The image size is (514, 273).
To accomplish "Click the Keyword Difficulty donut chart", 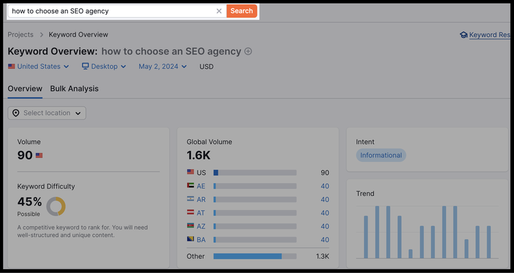I will pos(56,206).
